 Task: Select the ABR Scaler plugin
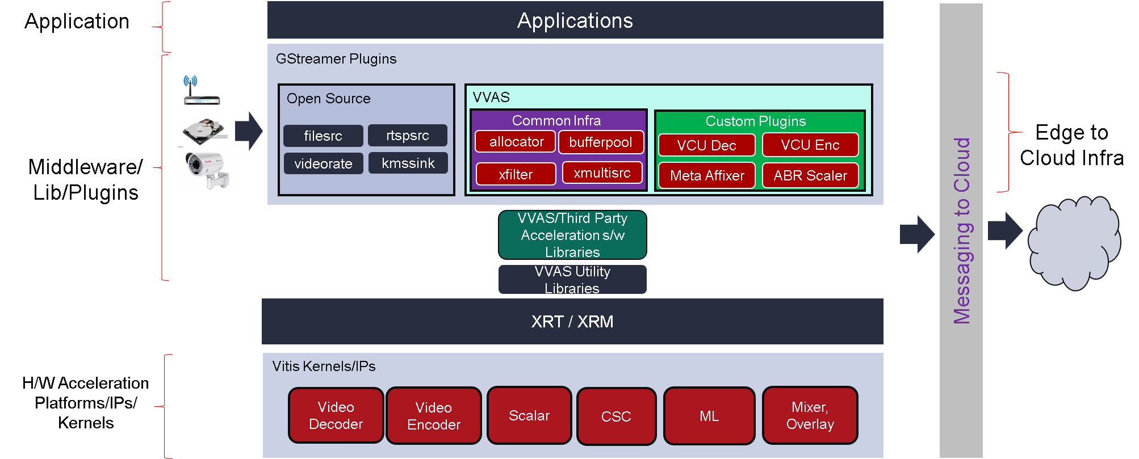pyautogui.click(x=810, y=175)
